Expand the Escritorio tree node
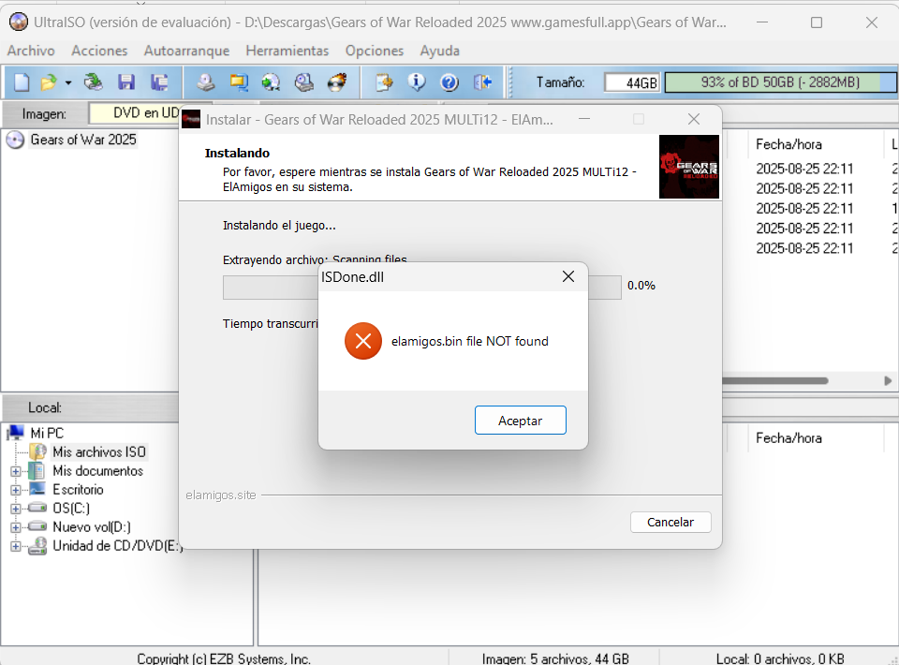The image size is (899, 665). 16,490
